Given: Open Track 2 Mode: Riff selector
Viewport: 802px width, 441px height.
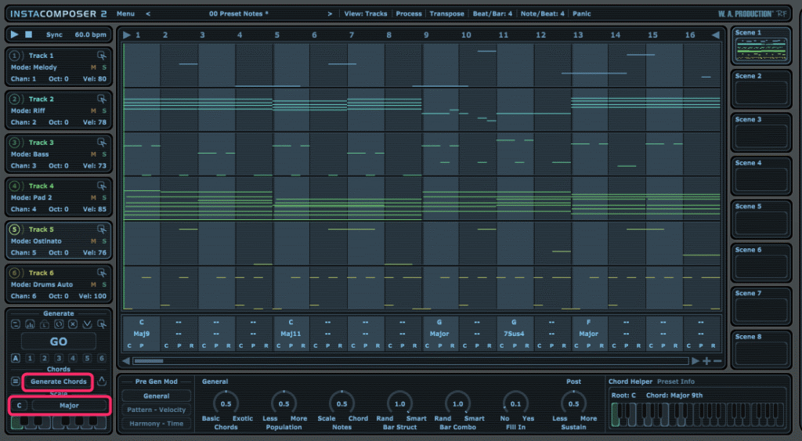Looking at the screenshot, I should point(28,111).
